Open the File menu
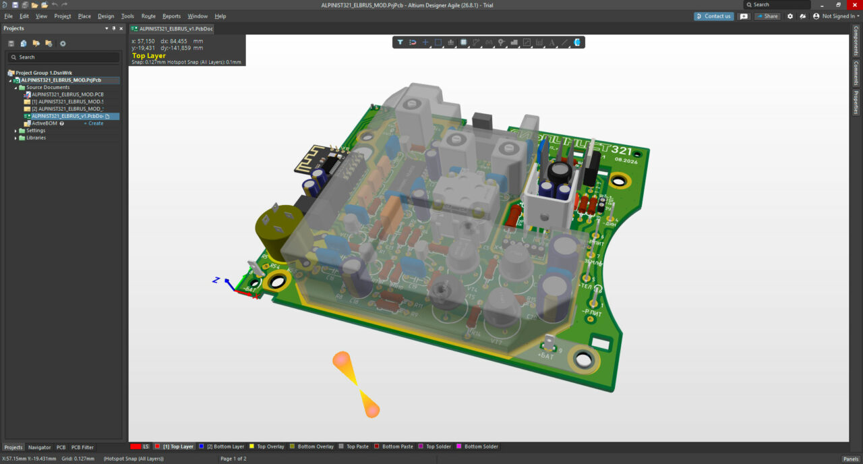Screen dimensions: 863x464 point(8,16)
